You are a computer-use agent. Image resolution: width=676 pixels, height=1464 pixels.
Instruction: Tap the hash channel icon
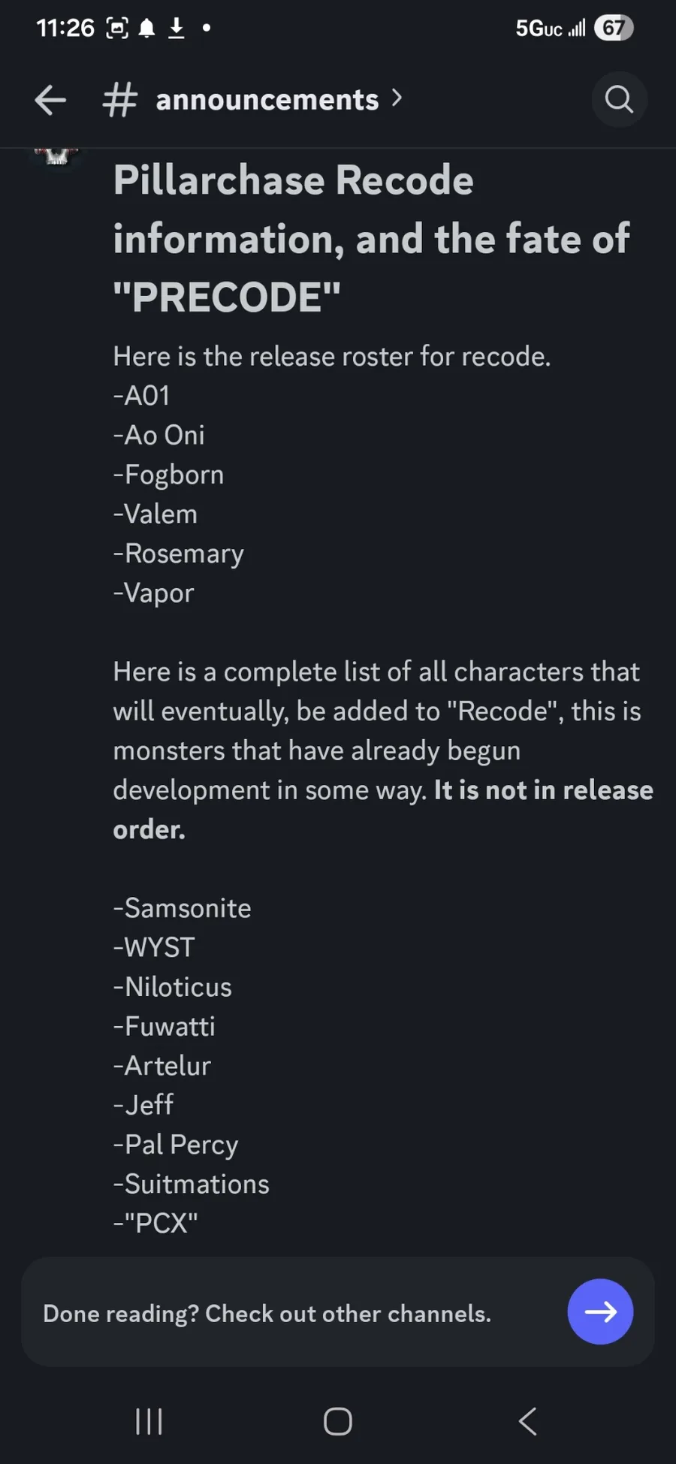pos(119,100)
